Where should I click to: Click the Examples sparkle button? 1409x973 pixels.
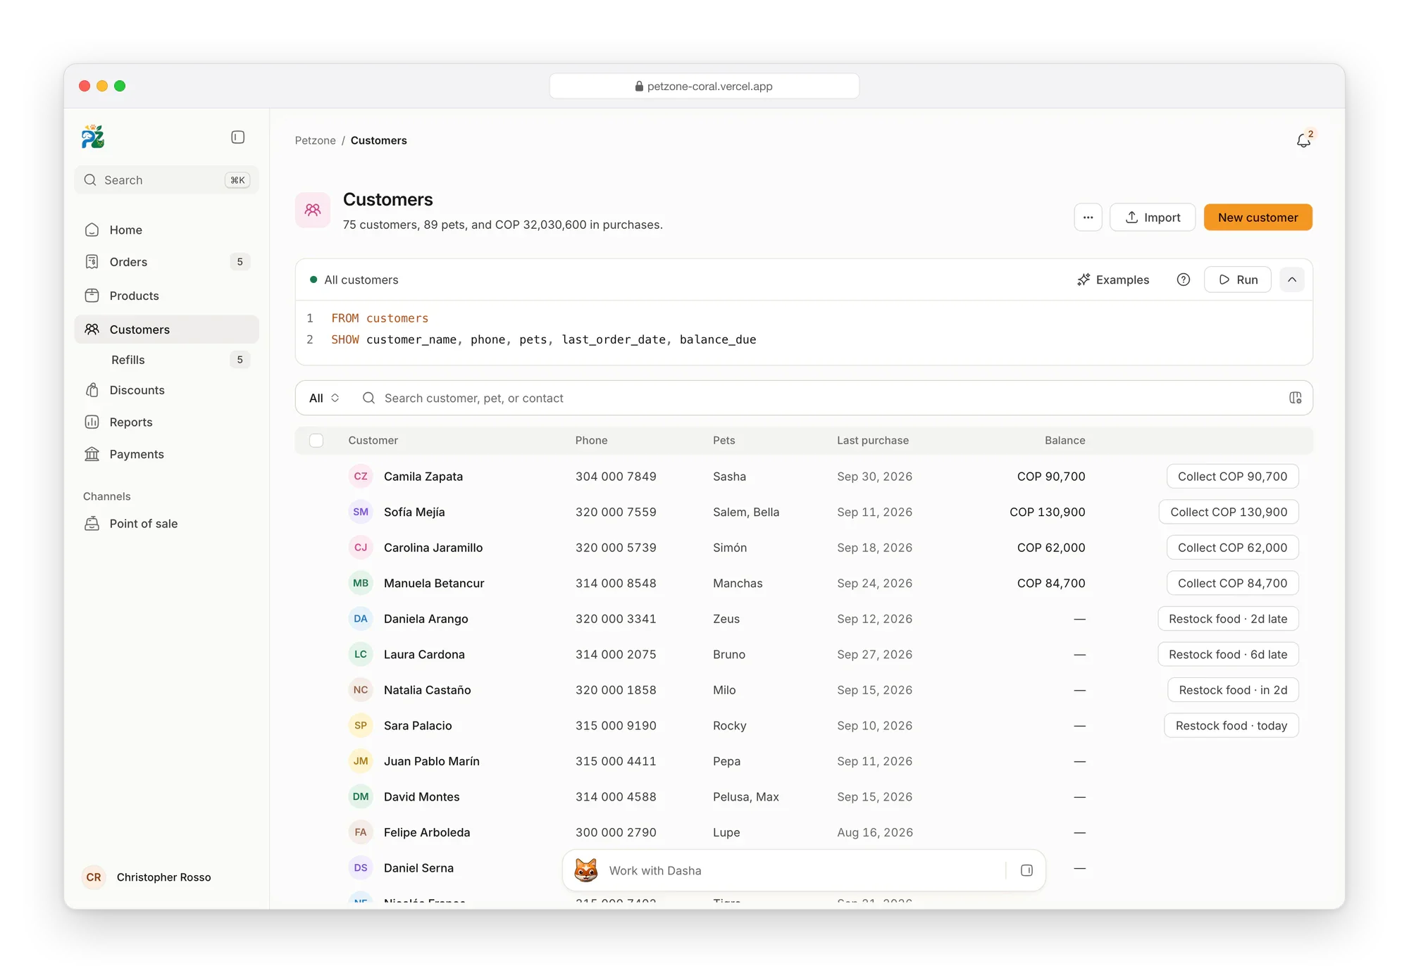tap(1113, 280)
